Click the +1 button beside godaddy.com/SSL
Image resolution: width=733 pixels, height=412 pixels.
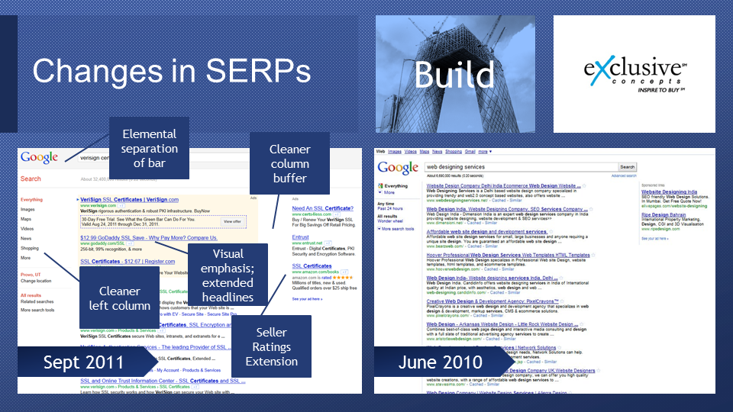[x=130, y=243]
